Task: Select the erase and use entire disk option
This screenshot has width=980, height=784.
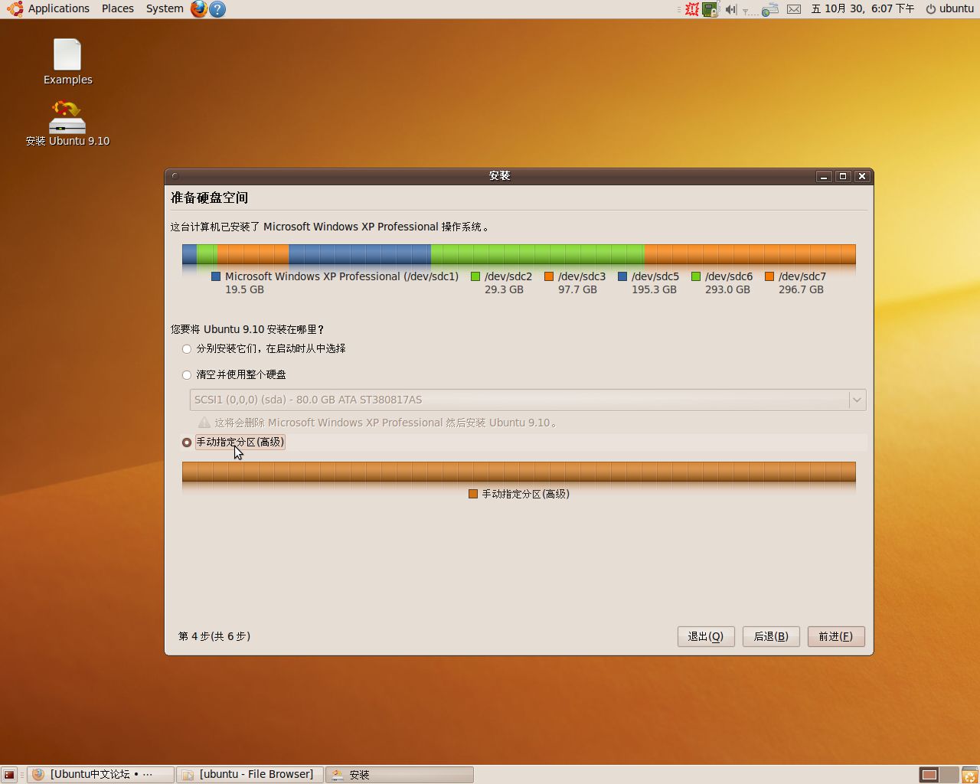Action: (187, 375)
